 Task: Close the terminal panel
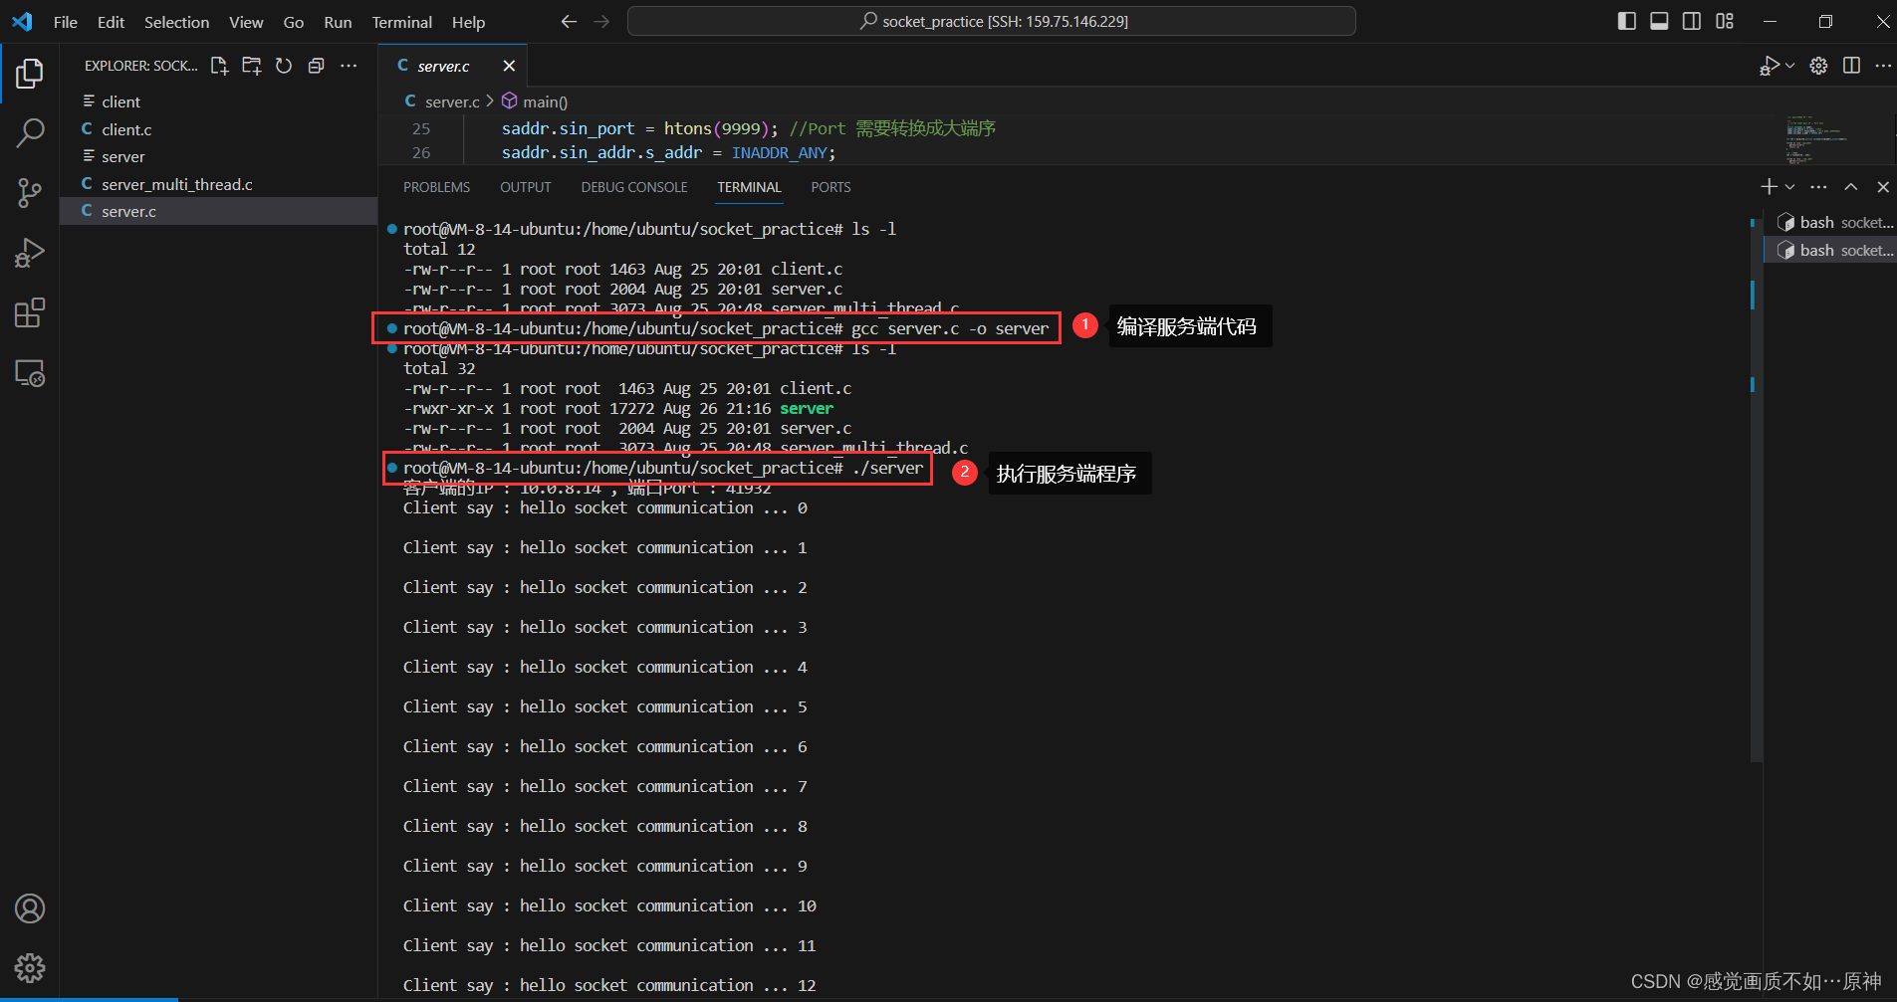click(x=1883, y=187)
